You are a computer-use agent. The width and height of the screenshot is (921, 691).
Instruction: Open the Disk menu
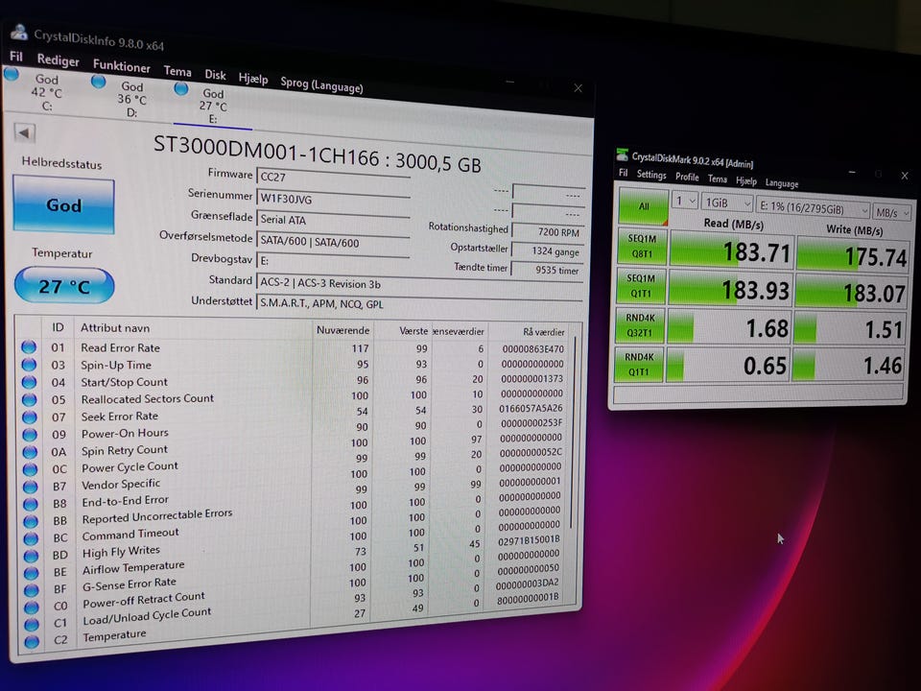(x=215, y=75)
